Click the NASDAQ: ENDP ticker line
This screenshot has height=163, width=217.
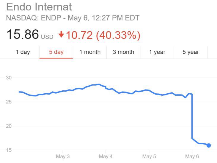pyautogui.click(x=73, y=18)
